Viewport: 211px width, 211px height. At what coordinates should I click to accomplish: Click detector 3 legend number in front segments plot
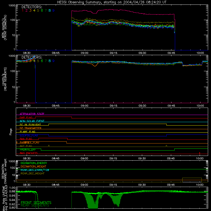[x=30, y=11]
